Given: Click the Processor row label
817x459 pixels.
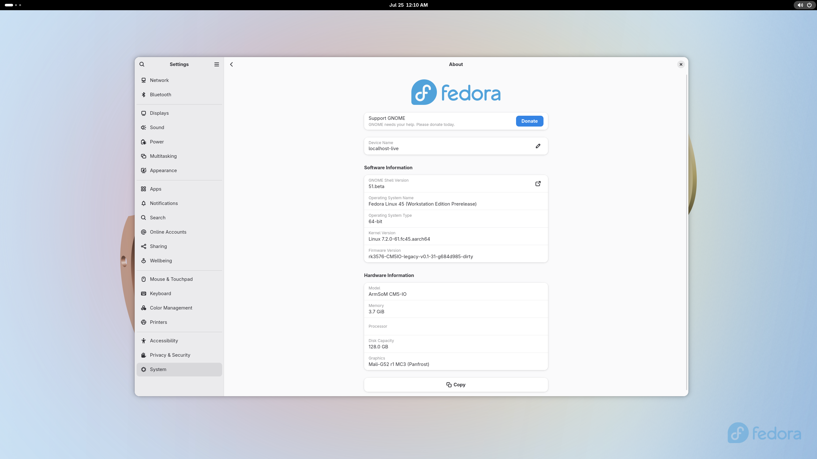Looking at the screenshot, I should click(x=378, y=326).
